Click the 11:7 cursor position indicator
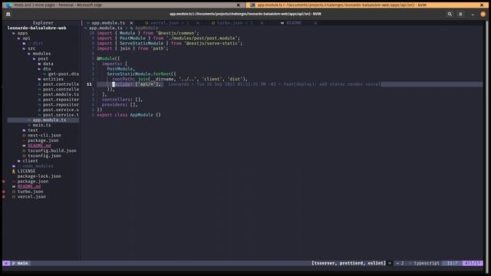 tap(452, 263)
